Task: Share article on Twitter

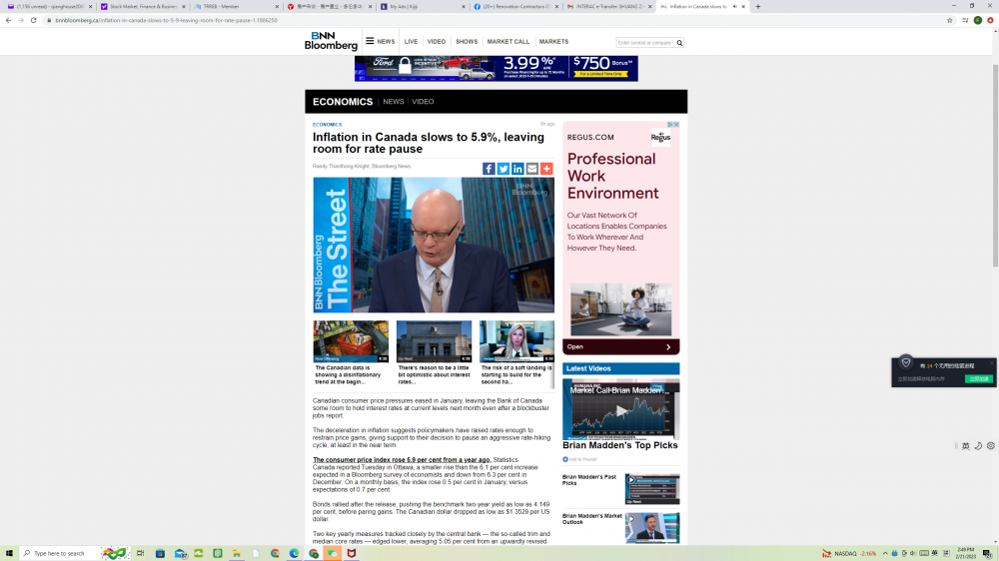Action: pyautogui.click(x=503, y=169)
